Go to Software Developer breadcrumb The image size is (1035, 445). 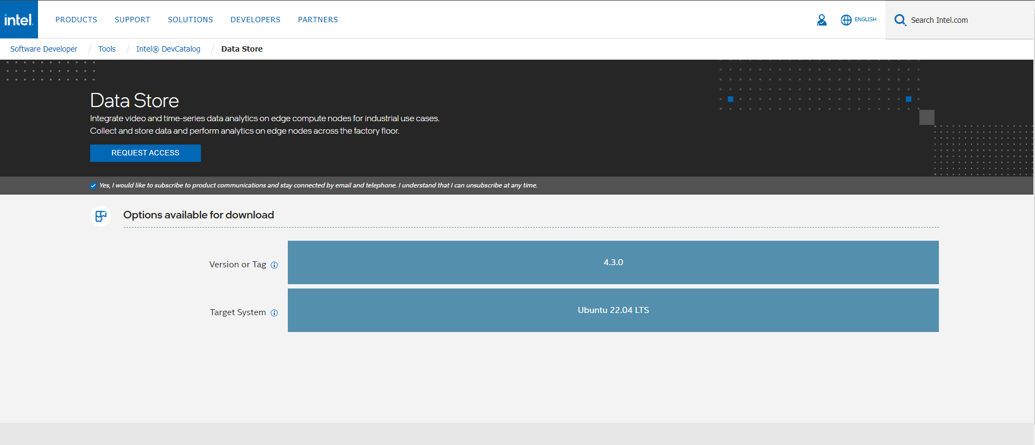tap(44, 49)
